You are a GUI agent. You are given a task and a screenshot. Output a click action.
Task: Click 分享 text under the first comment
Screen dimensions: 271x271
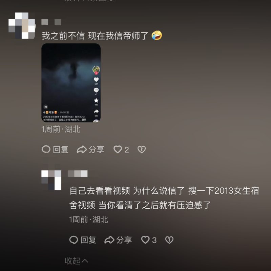coord(97,149)
